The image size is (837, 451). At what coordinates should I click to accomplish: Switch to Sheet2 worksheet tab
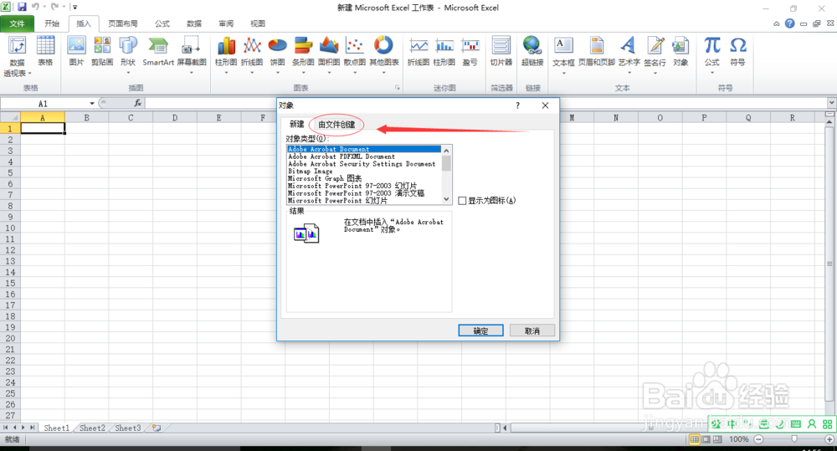[x=92, y=428]
